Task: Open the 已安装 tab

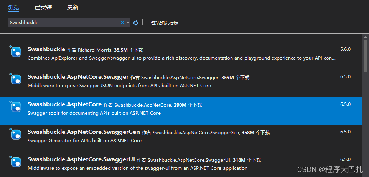Action: click(43, 7)
